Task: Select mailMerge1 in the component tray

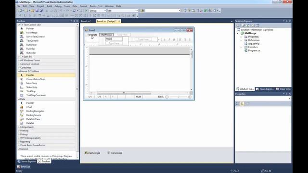Action: pyautogui.click(x=92, y=153)
